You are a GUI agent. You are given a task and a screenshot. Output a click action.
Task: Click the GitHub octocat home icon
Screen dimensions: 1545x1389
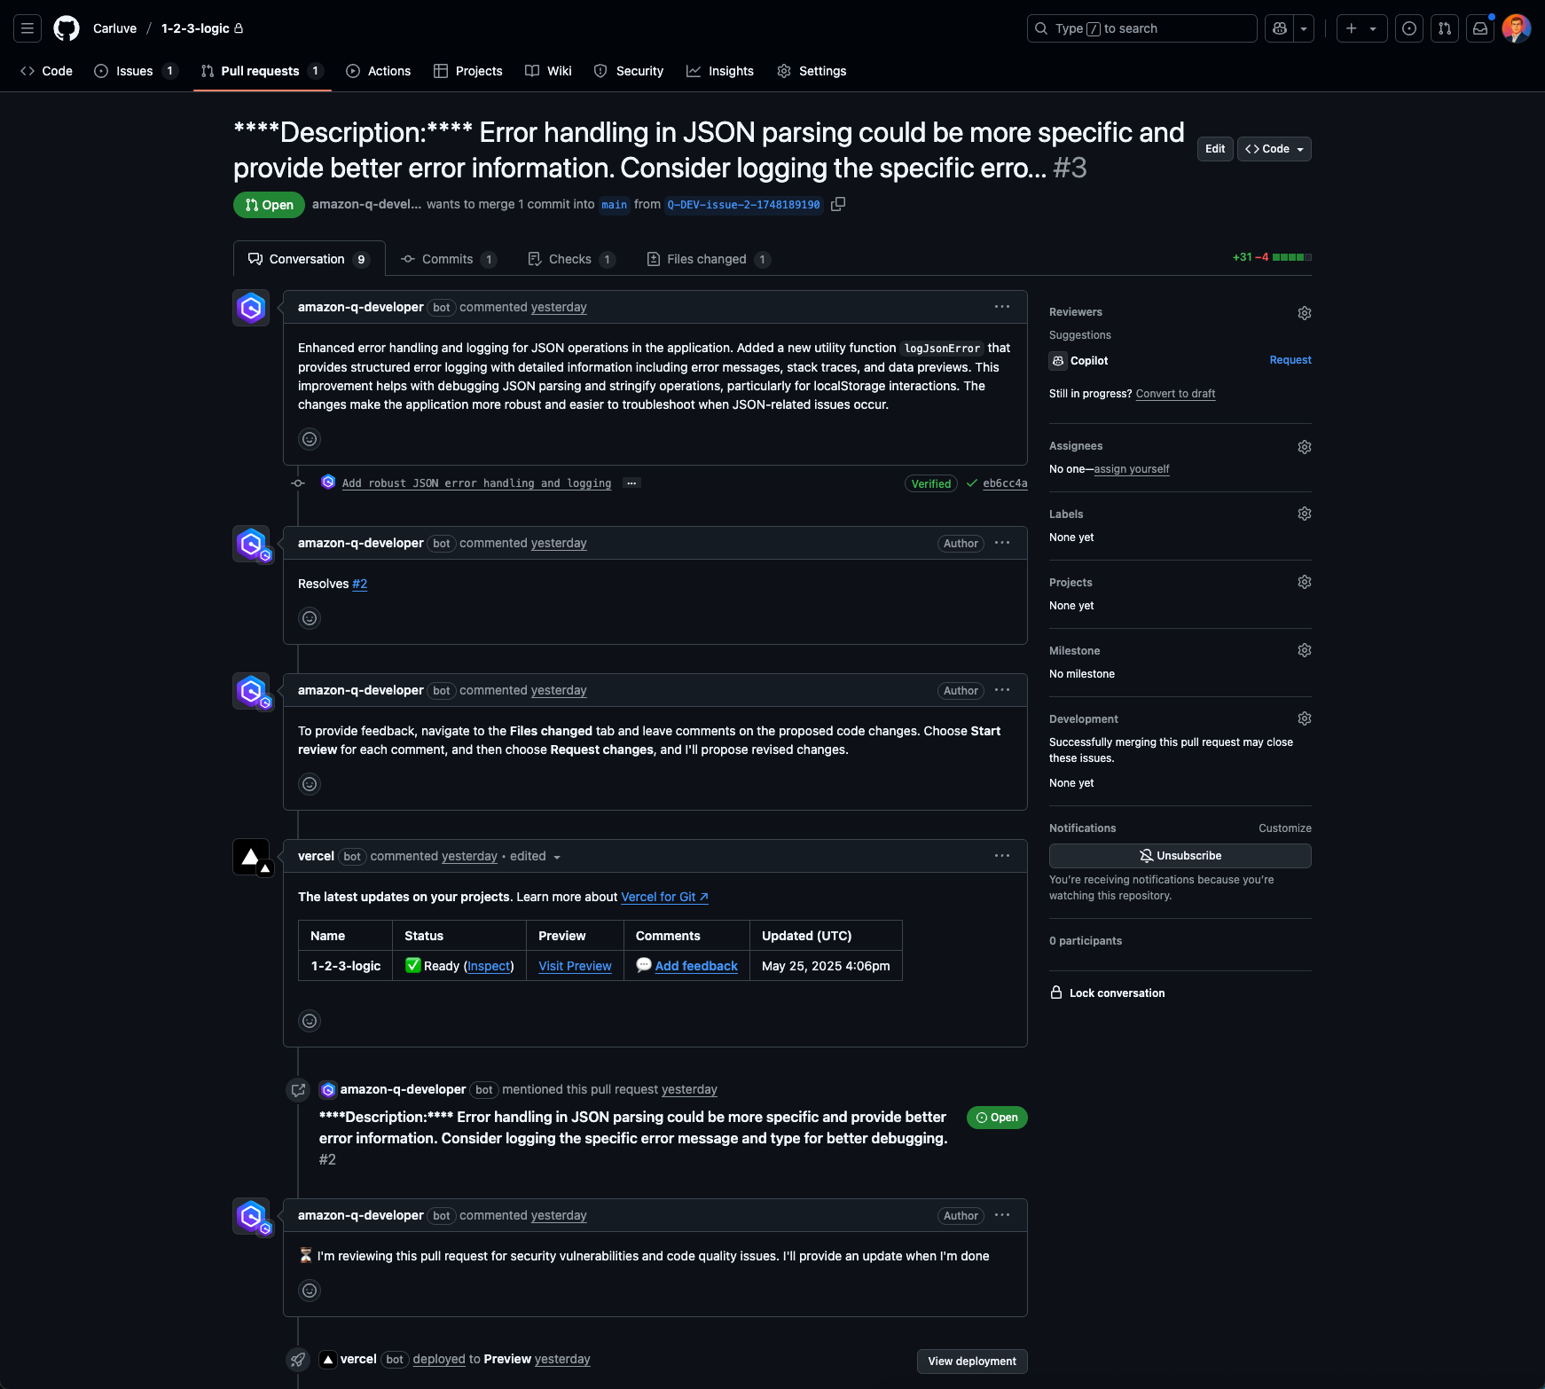[67, 27]
